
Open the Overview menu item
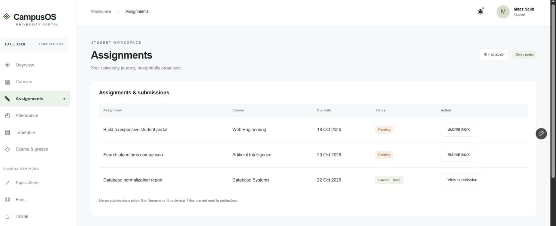click(35, 65)
